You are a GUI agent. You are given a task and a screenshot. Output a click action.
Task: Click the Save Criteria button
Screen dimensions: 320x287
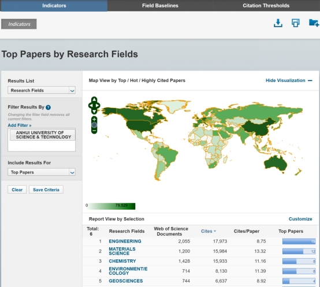point(46,190)
